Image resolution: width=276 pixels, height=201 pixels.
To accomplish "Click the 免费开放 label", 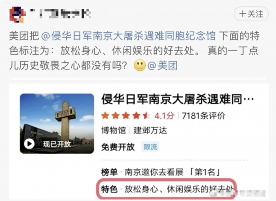I will (x=118, y=147).
